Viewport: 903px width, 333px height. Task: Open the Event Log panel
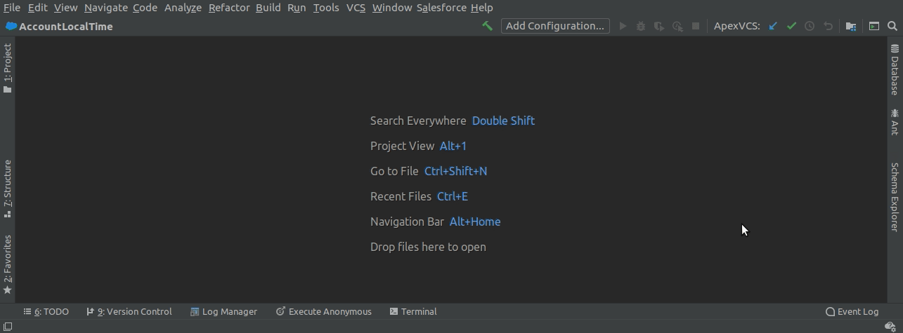(x=852, y=312)
